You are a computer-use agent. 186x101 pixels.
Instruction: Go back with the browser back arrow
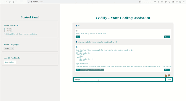(x=2, y=2)
